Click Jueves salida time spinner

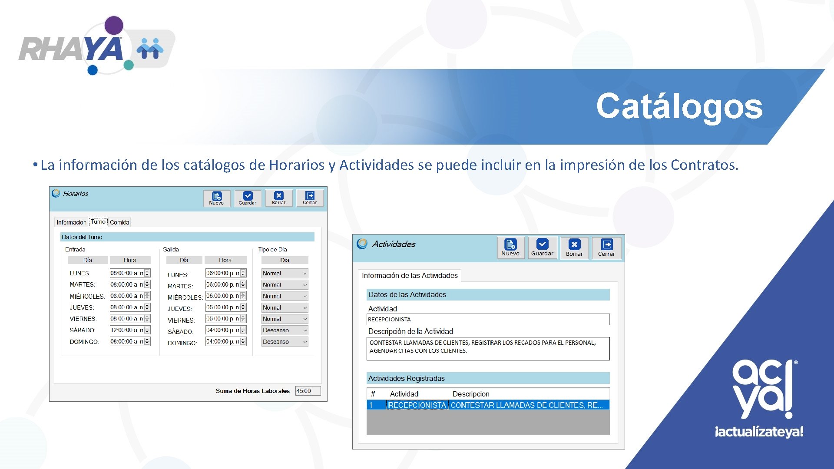click(x=243, y=307)
